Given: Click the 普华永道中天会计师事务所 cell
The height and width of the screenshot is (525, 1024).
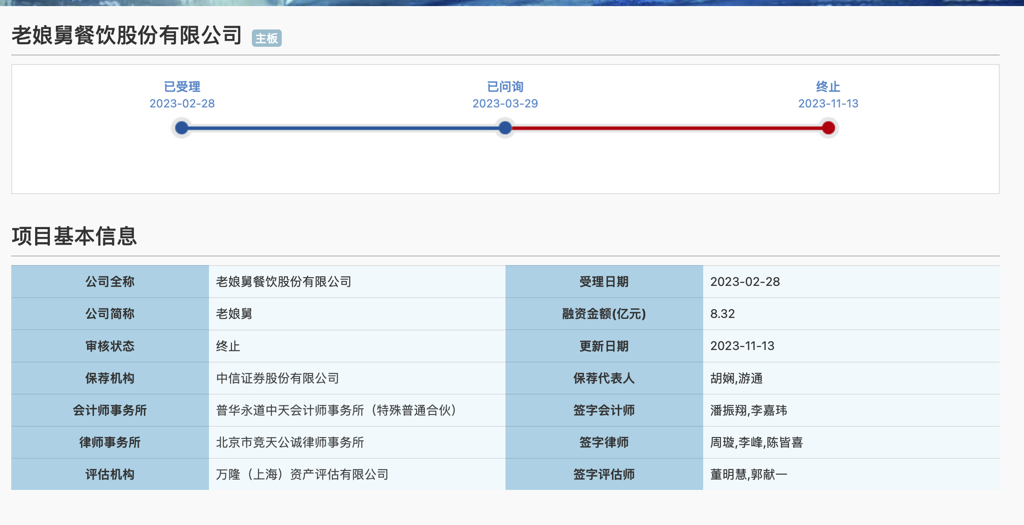Looking at the screenshot, I should coord(336,410).
